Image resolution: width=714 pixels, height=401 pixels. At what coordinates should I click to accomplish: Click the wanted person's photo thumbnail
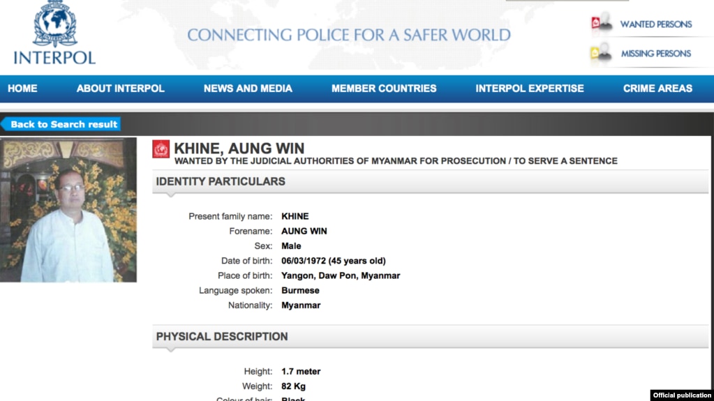point(68,210)
